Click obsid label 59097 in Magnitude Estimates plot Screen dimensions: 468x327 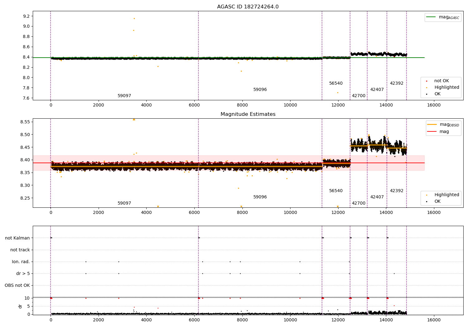[x=124, y=203]
